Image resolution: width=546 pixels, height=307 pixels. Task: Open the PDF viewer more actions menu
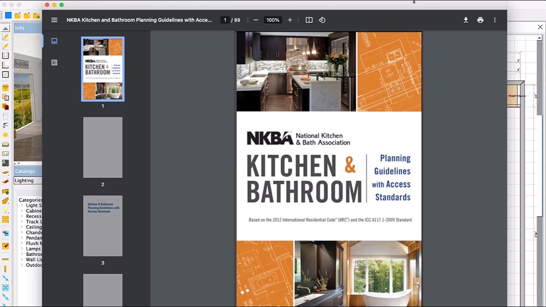click(495, 20)
